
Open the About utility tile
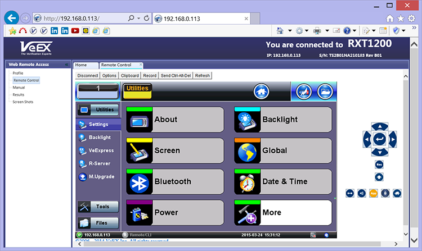[175, 120]
